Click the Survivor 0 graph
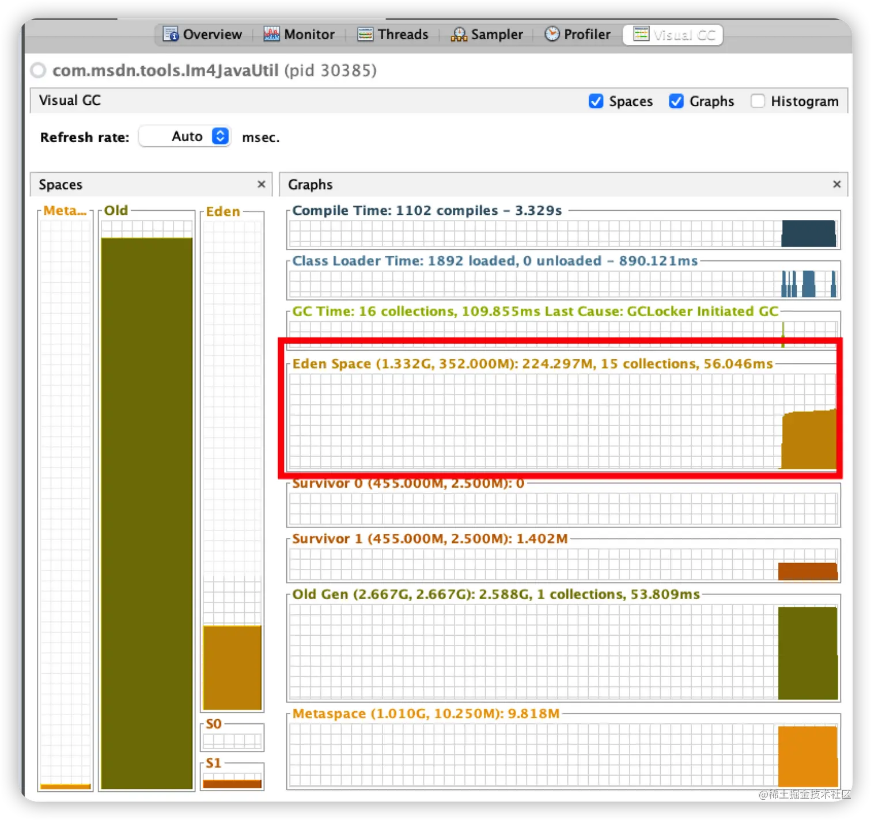The height and width of the screenshot is (820, 871). [563, 508]
